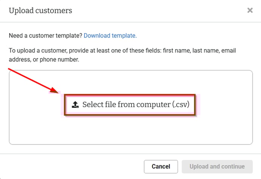Click the greyed-out Upload and continue button
This screenshot has width=261, height=179.
coord(217,167)
